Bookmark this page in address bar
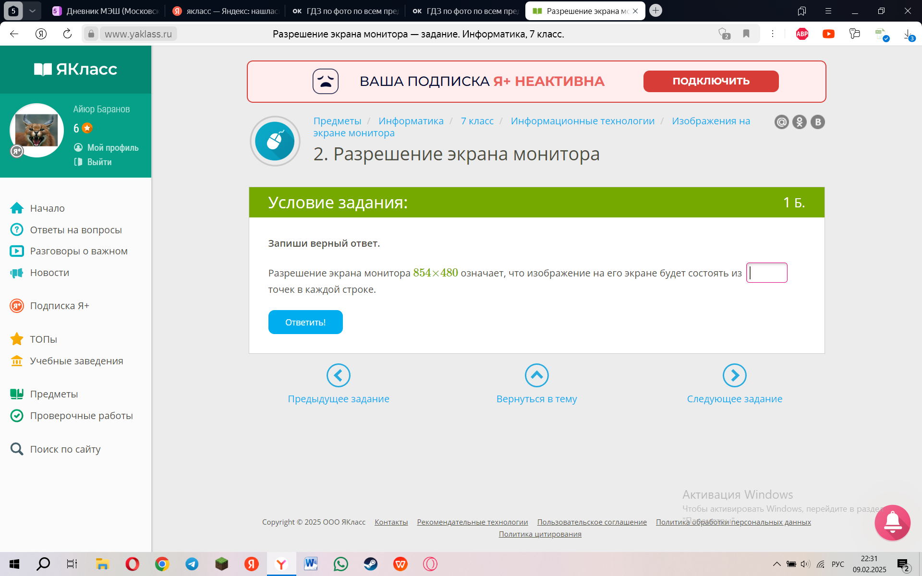The image size is (922, 576). (x=746, y=34)
